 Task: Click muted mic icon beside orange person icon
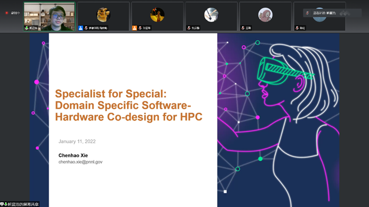(140, 28)
